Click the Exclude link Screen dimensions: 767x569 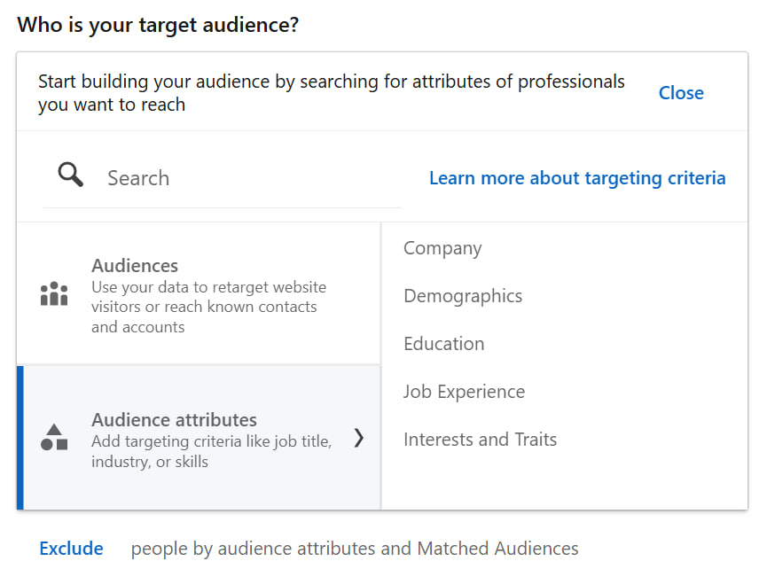[72, 549]
